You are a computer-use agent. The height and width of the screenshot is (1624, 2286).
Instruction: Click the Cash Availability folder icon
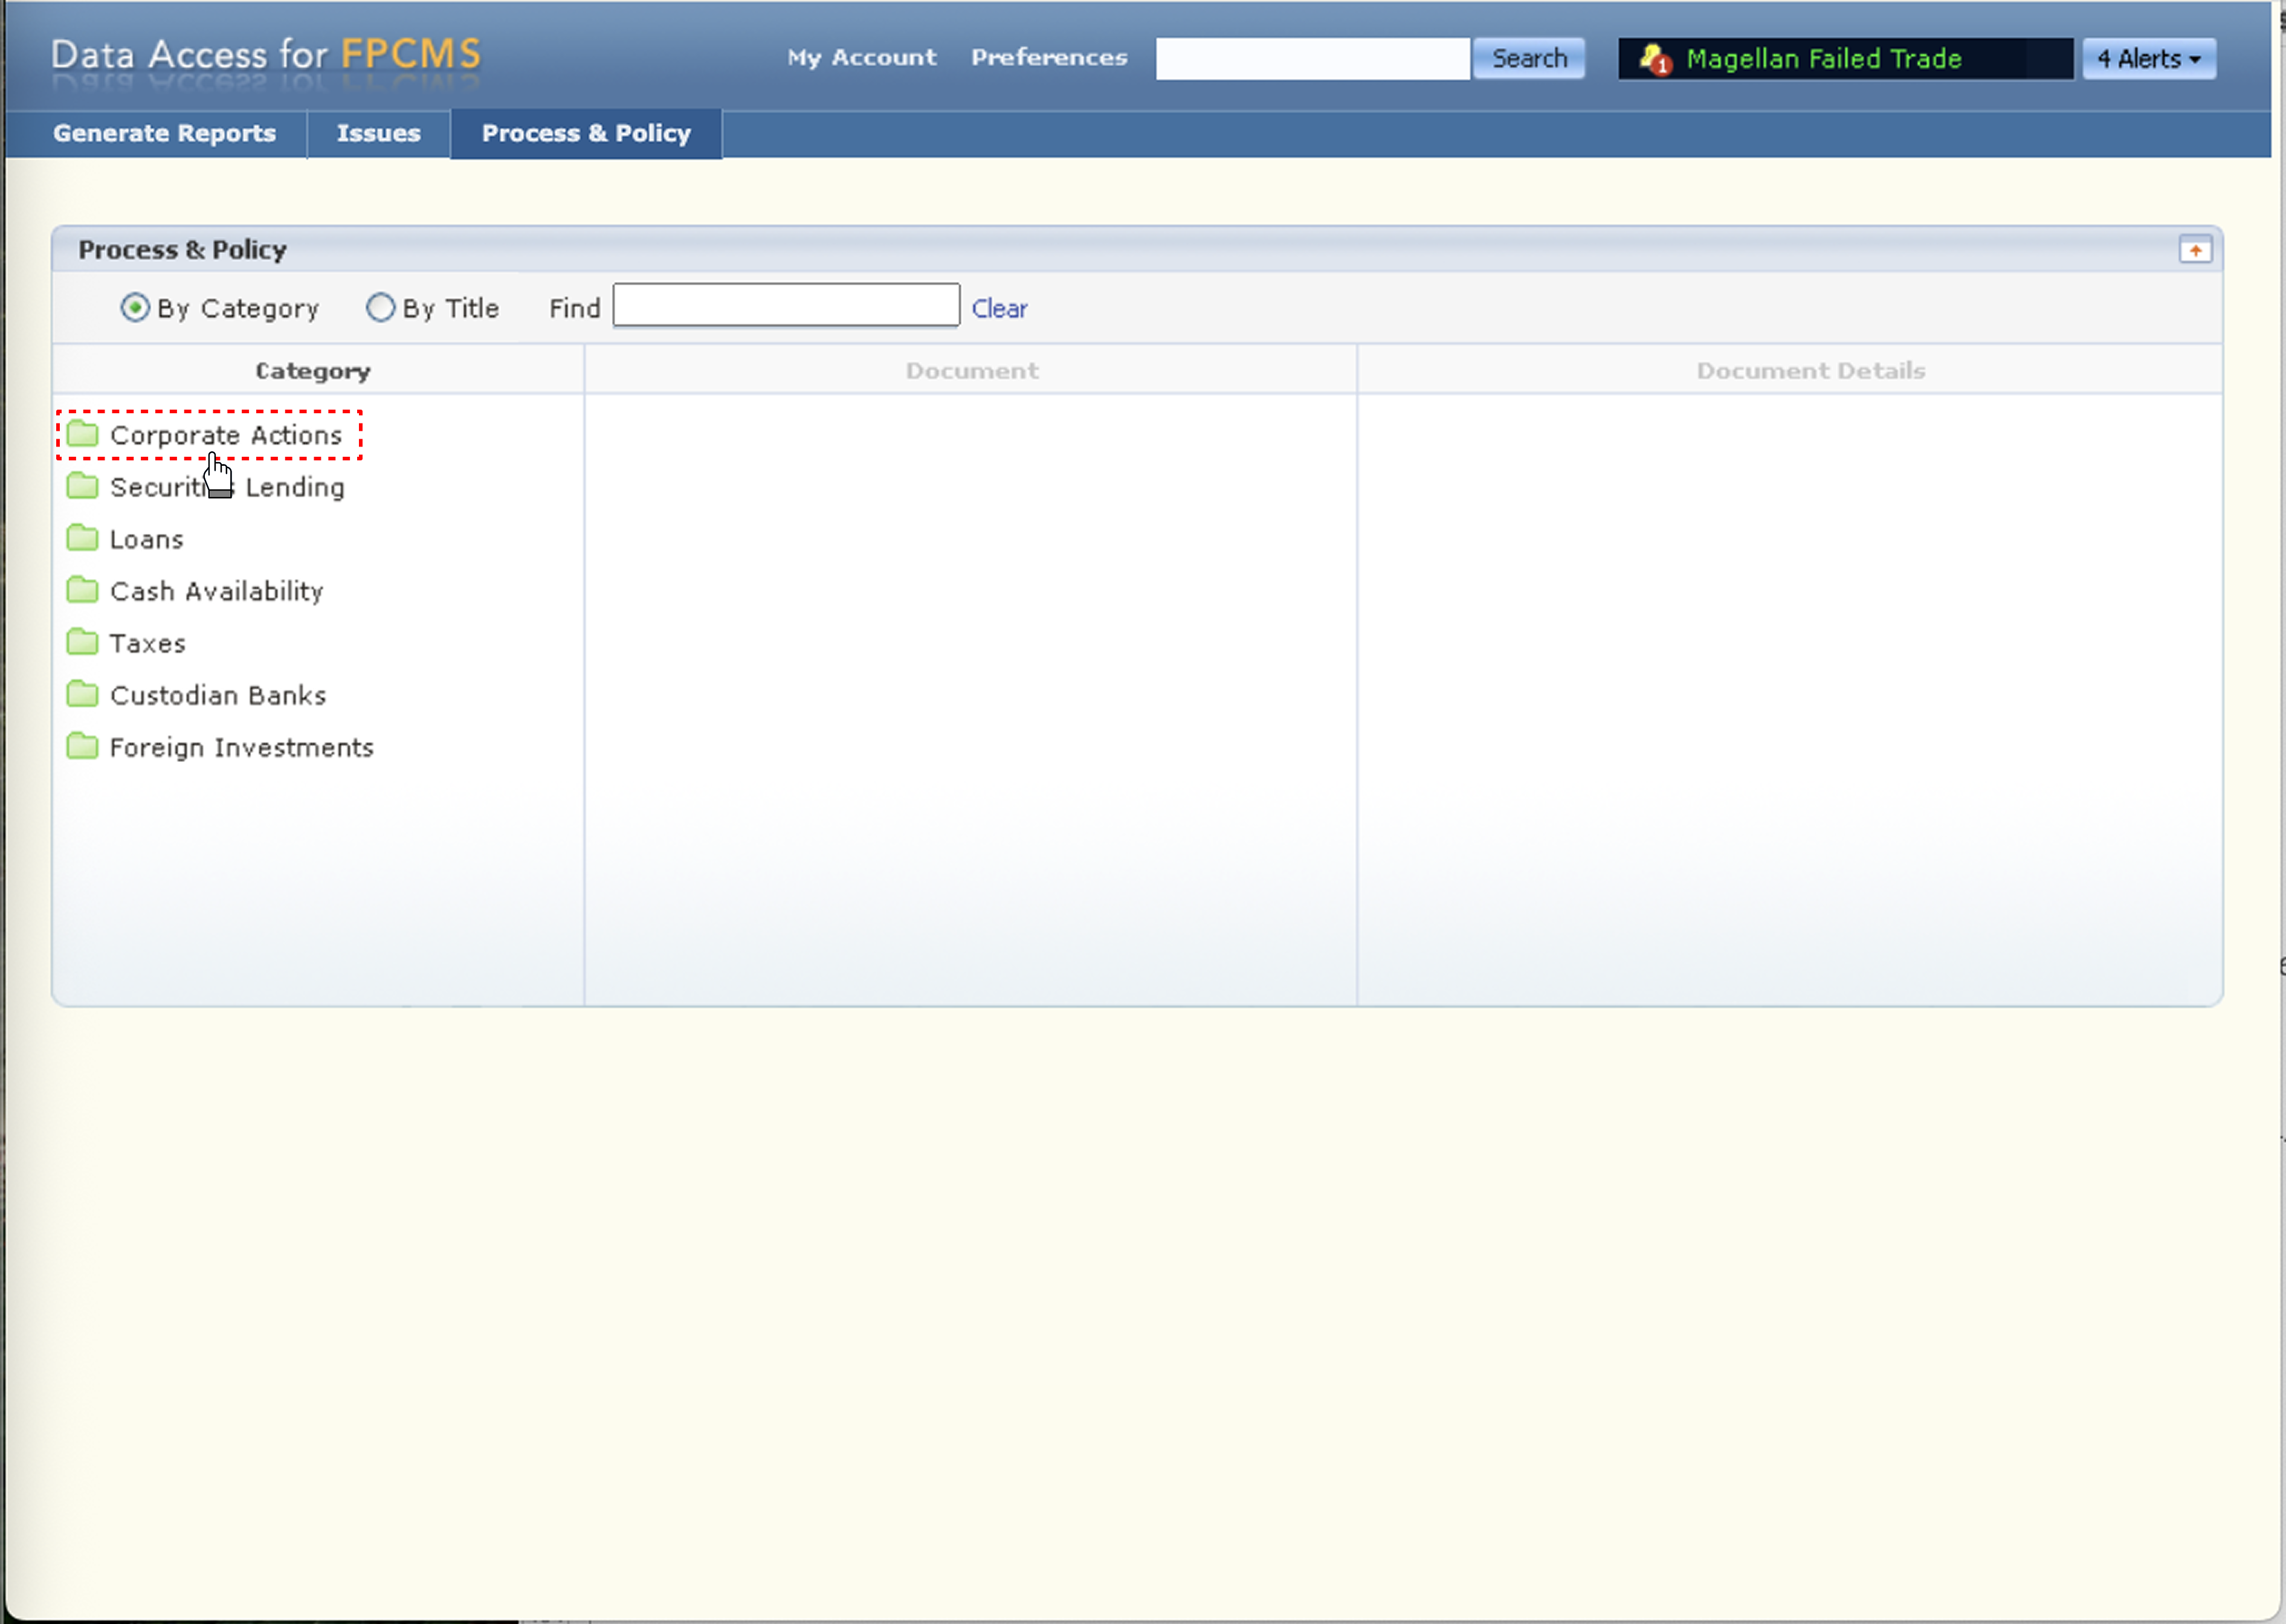click(82, 590)
